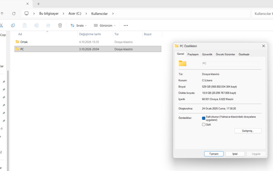This screenshot has height=171, width=273.
Task: Click the Kullanıcılar search box
Action: [263, 13]
